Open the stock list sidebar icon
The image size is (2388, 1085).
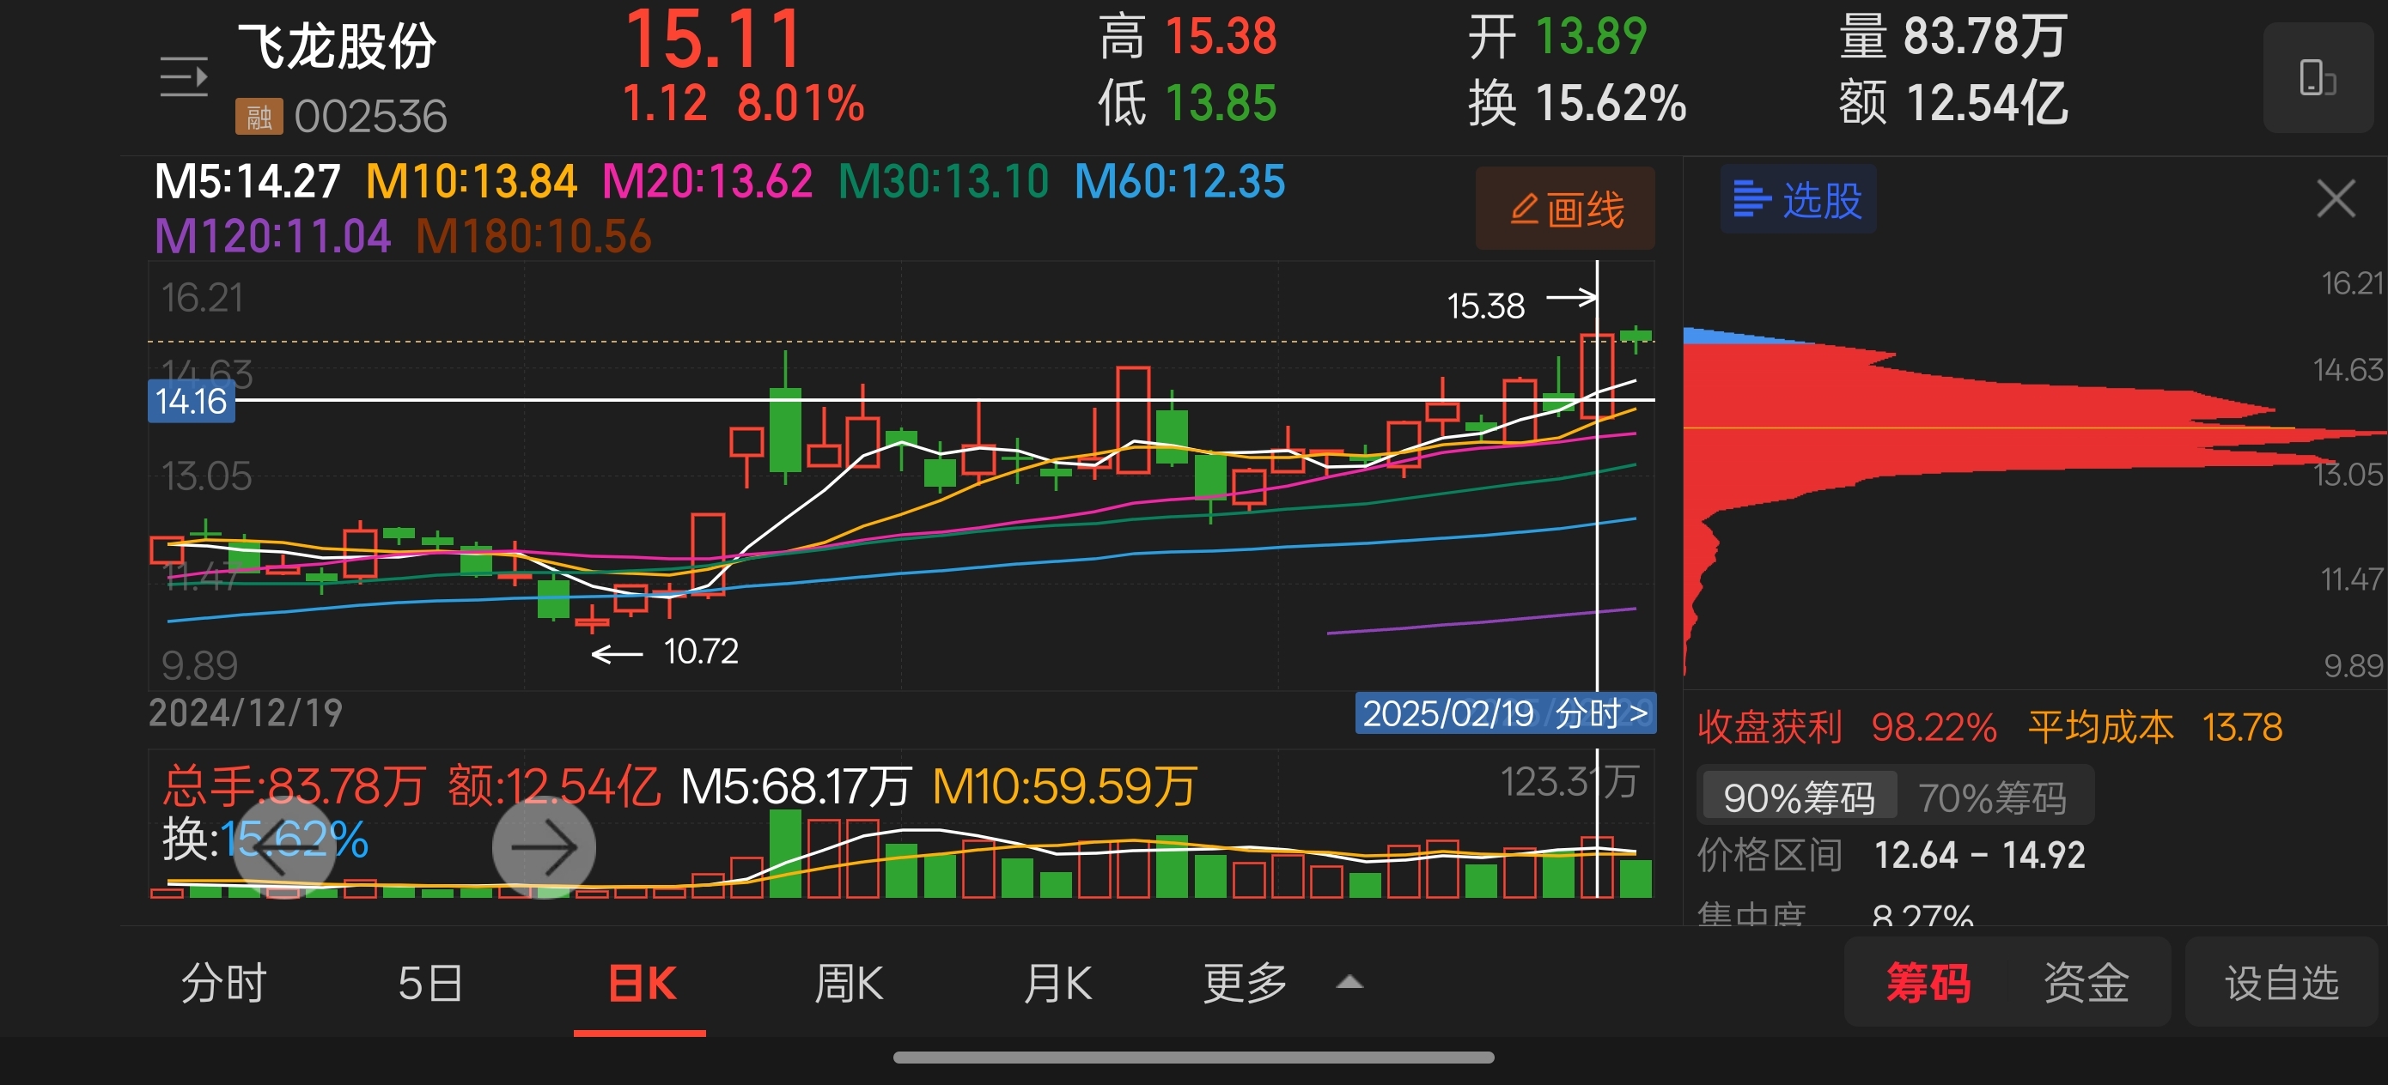[184, 77]
